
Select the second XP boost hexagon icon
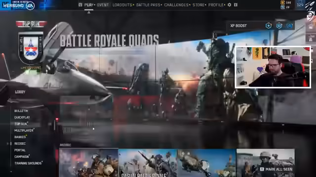pyautogui.click(x=279, y=26)
